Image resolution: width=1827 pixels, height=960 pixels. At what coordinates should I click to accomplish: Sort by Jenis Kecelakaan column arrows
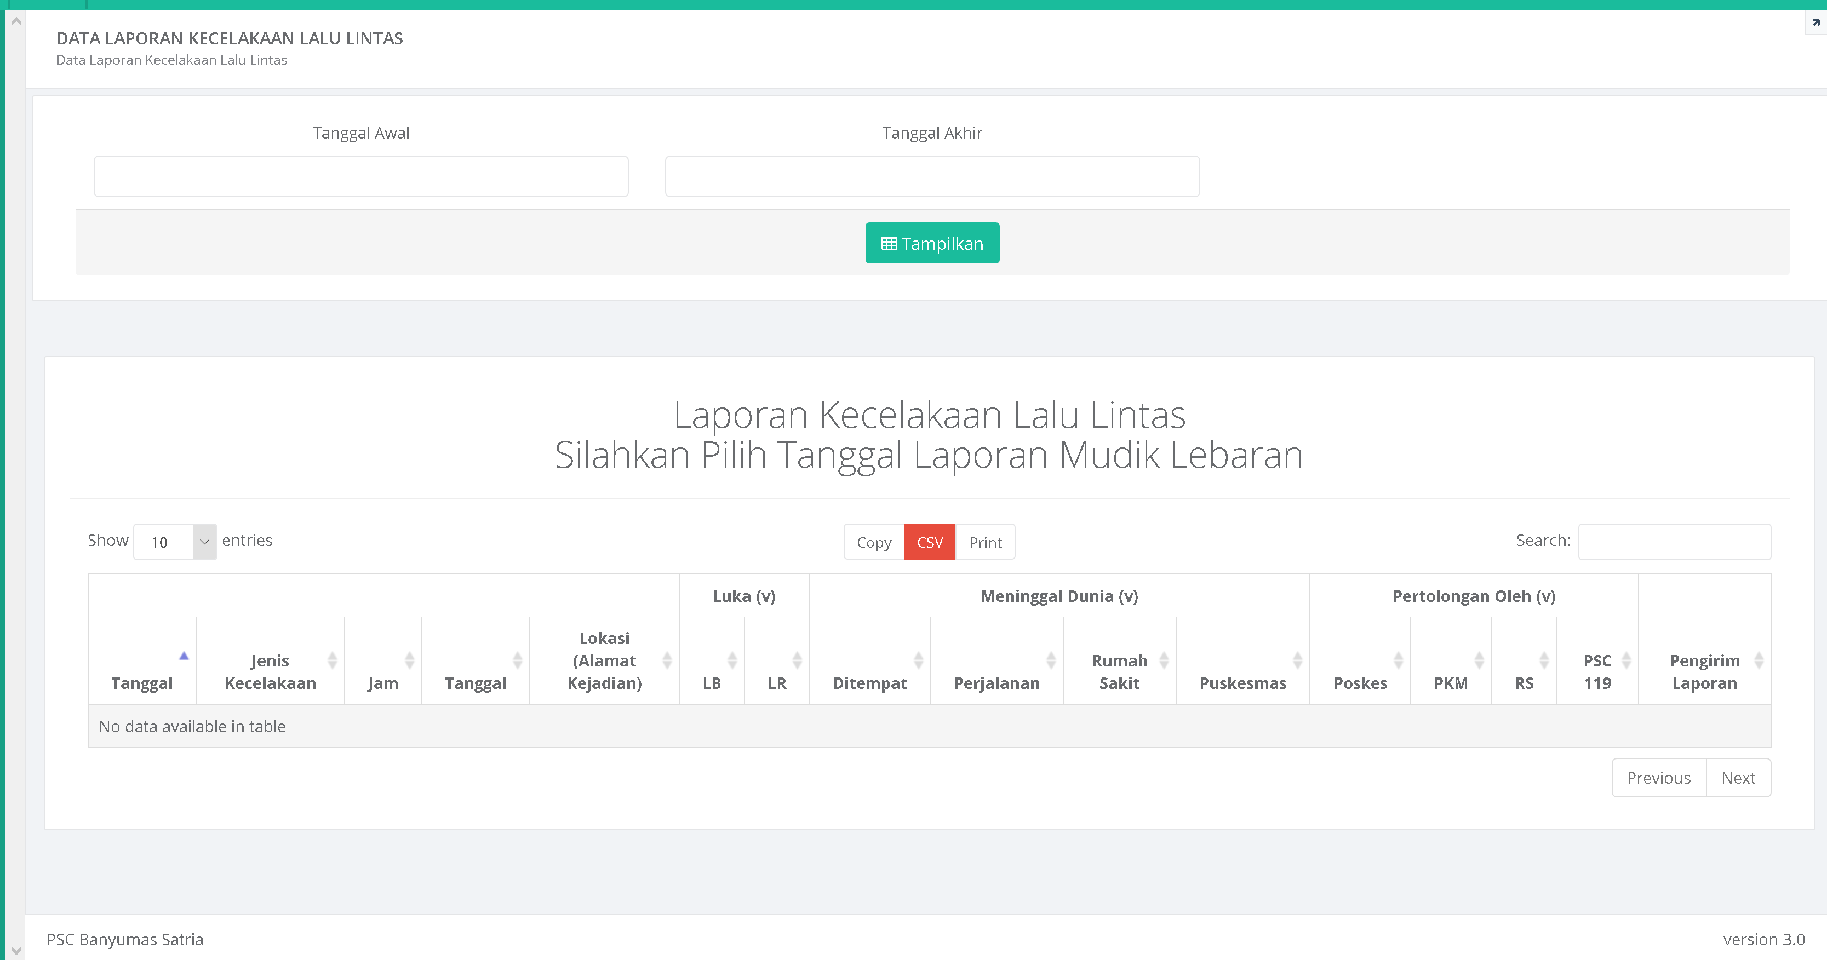[x=332, y=660]
